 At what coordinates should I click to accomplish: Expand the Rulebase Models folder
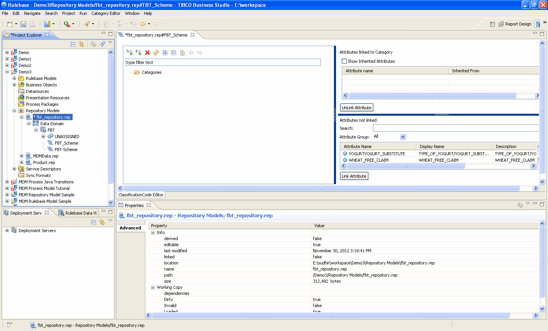[x=14, y=78]
